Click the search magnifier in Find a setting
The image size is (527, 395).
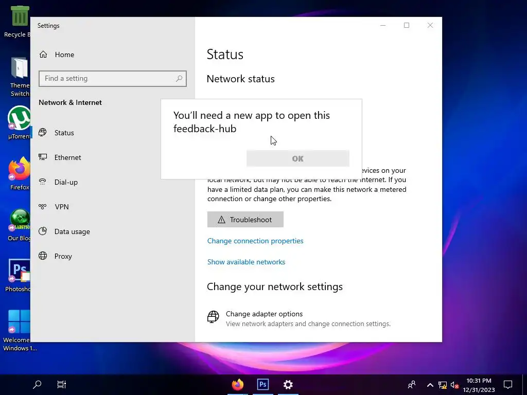click(x=179, y=79)
